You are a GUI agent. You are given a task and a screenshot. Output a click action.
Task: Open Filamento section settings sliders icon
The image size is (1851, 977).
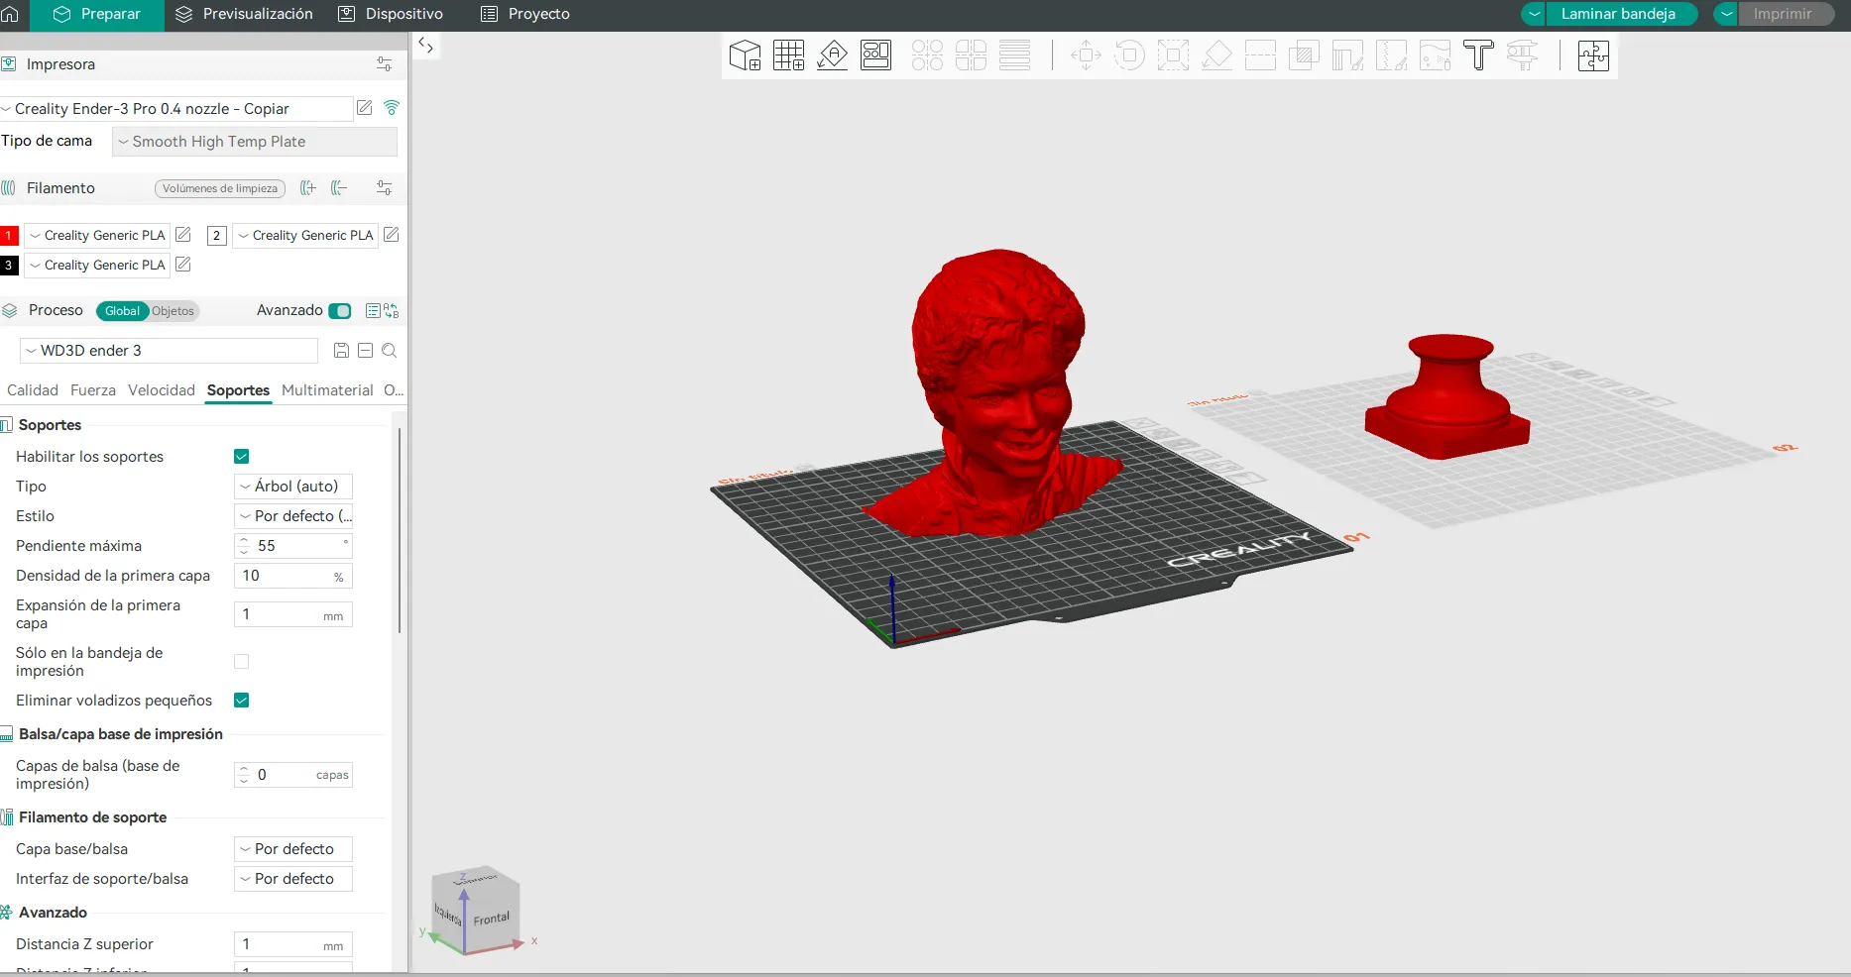point(385,188)
